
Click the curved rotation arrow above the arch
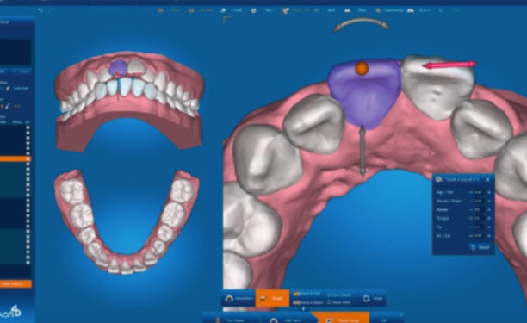point(362,24)
